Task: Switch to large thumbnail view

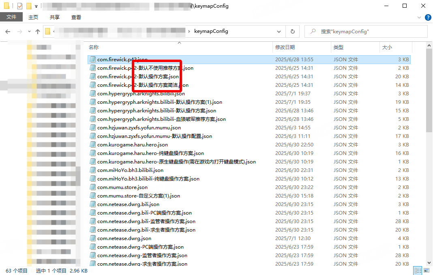Action: point(427,270)
